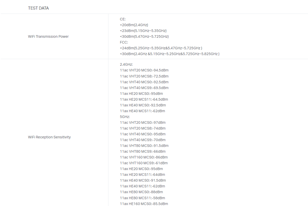
Task: Click the 11ac VHT80 MCS0:-91.5dBm entry
Action: pyautogui.click(x=144, y=146)
